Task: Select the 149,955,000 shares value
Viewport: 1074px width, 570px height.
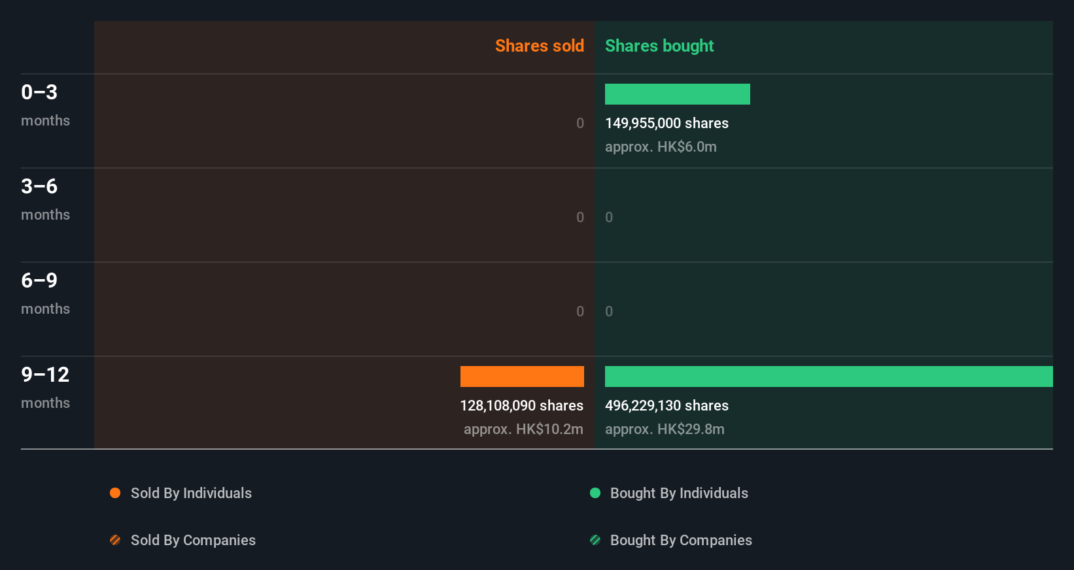Action: point(667,124)
